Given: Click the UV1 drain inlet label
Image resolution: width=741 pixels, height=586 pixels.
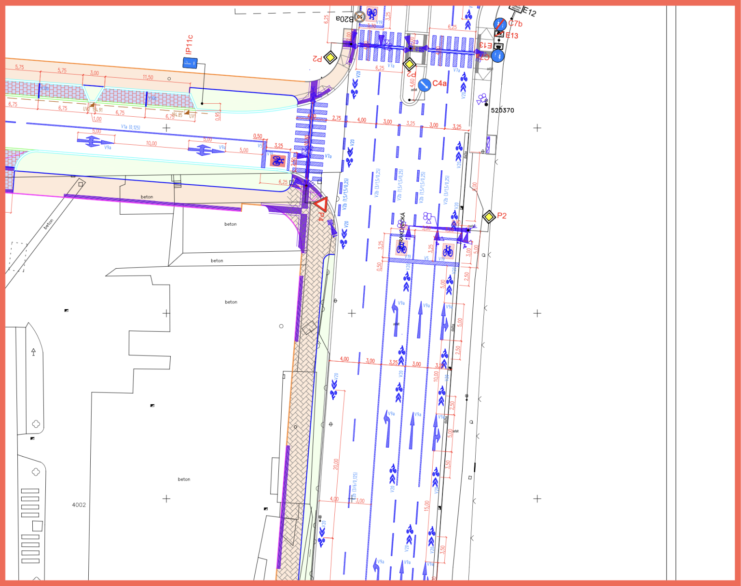Looking at the screenshot, I should point(192,116).
